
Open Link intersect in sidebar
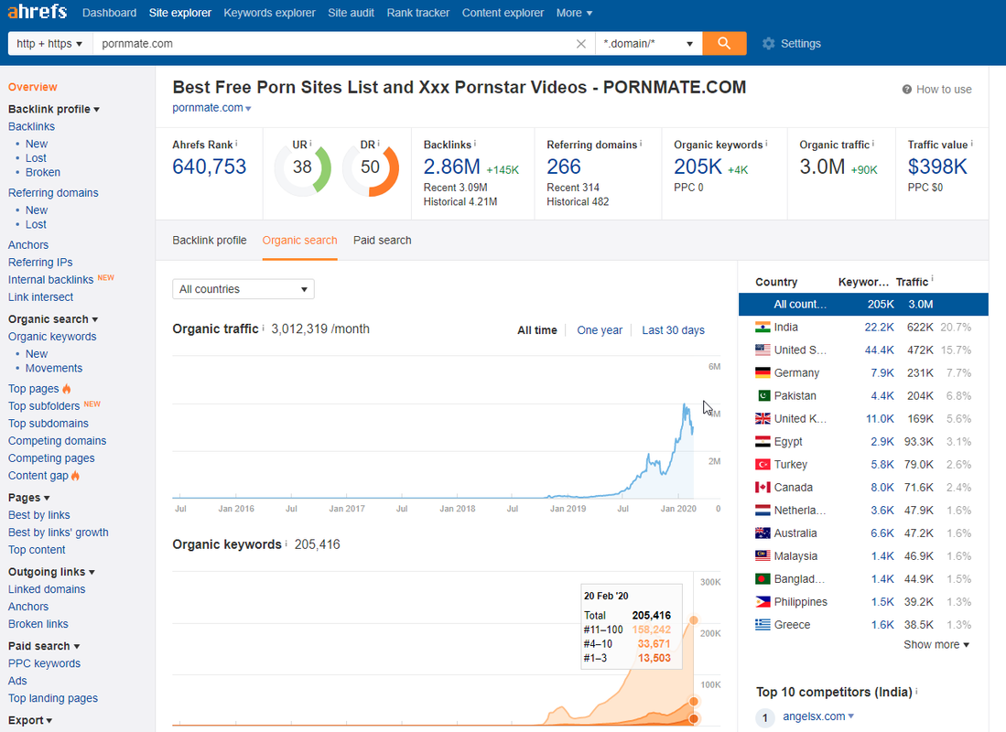40,297
